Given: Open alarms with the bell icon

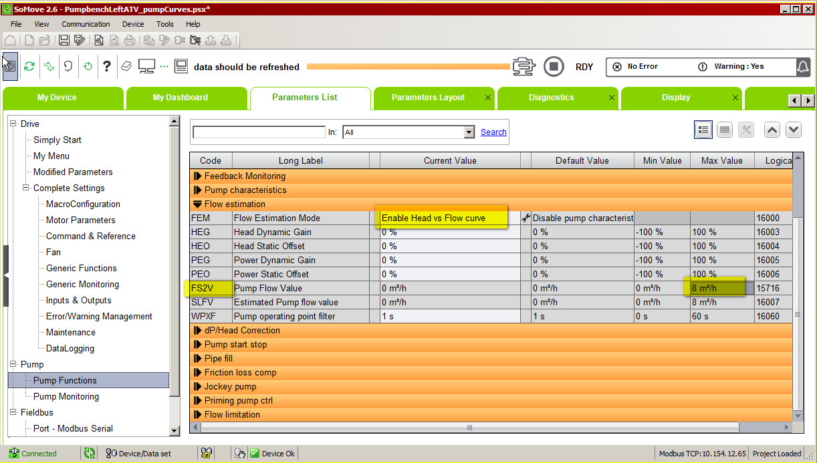Looking at the screenshot, I should pyautogui.click(x=802, y=67).
